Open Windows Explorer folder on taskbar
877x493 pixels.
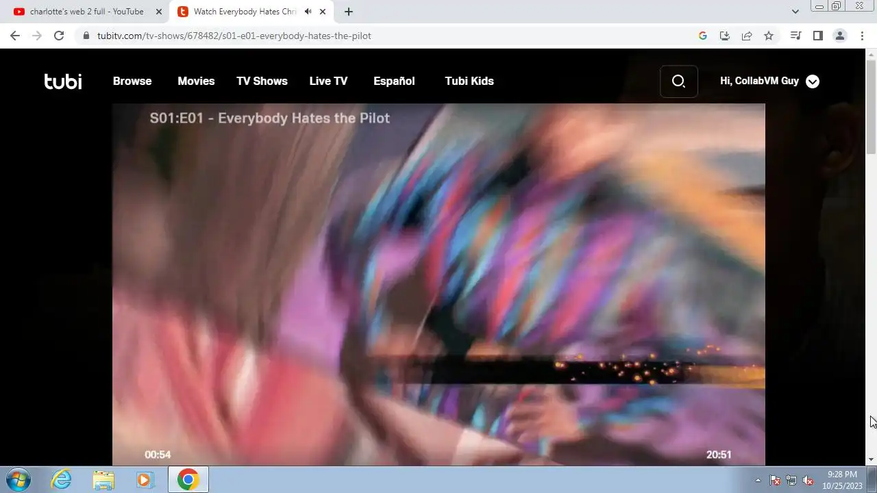click(103, 479)
